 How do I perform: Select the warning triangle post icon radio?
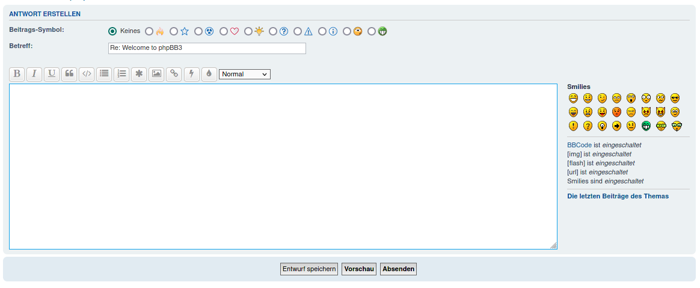(x=297, y=31)
